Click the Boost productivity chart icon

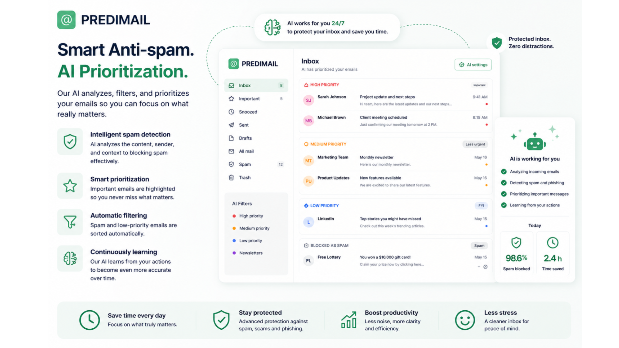point(349,320)
